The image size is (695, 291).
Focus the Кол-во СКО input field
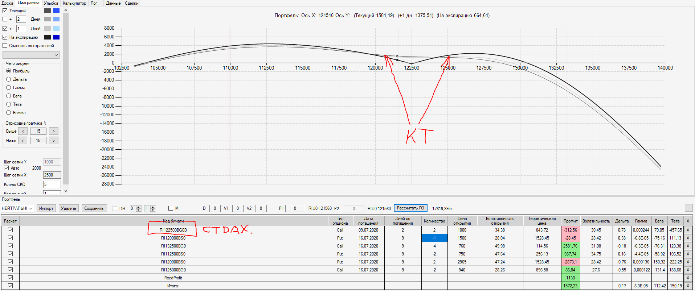[52, 184]
